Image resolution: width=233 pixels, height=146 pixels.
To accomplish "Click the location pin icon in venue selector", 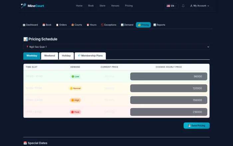I will click(27, 47).
